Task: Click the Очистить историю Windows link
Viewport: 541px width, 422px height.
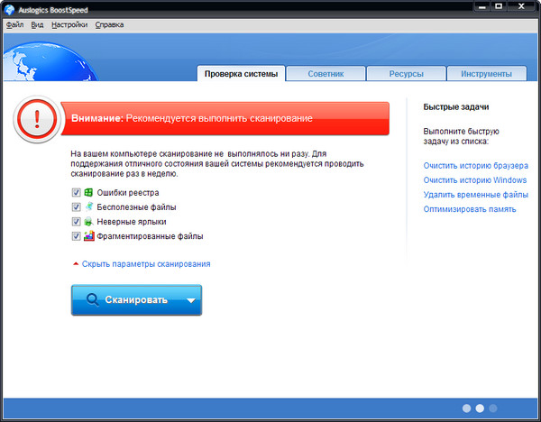Action: tap(475, 180)
